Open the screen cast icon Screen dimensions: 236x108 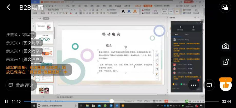[209, 85]
